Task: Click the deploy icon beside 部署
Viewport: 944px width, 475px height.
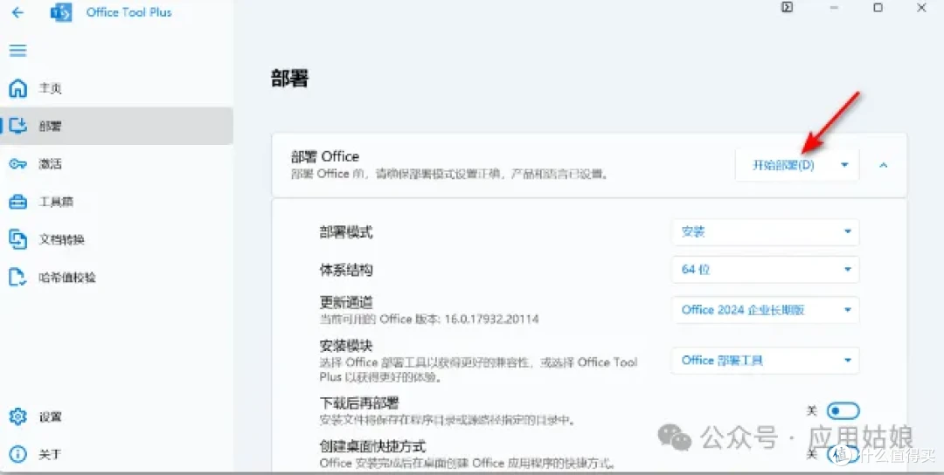Action: (x=18, y=126)
